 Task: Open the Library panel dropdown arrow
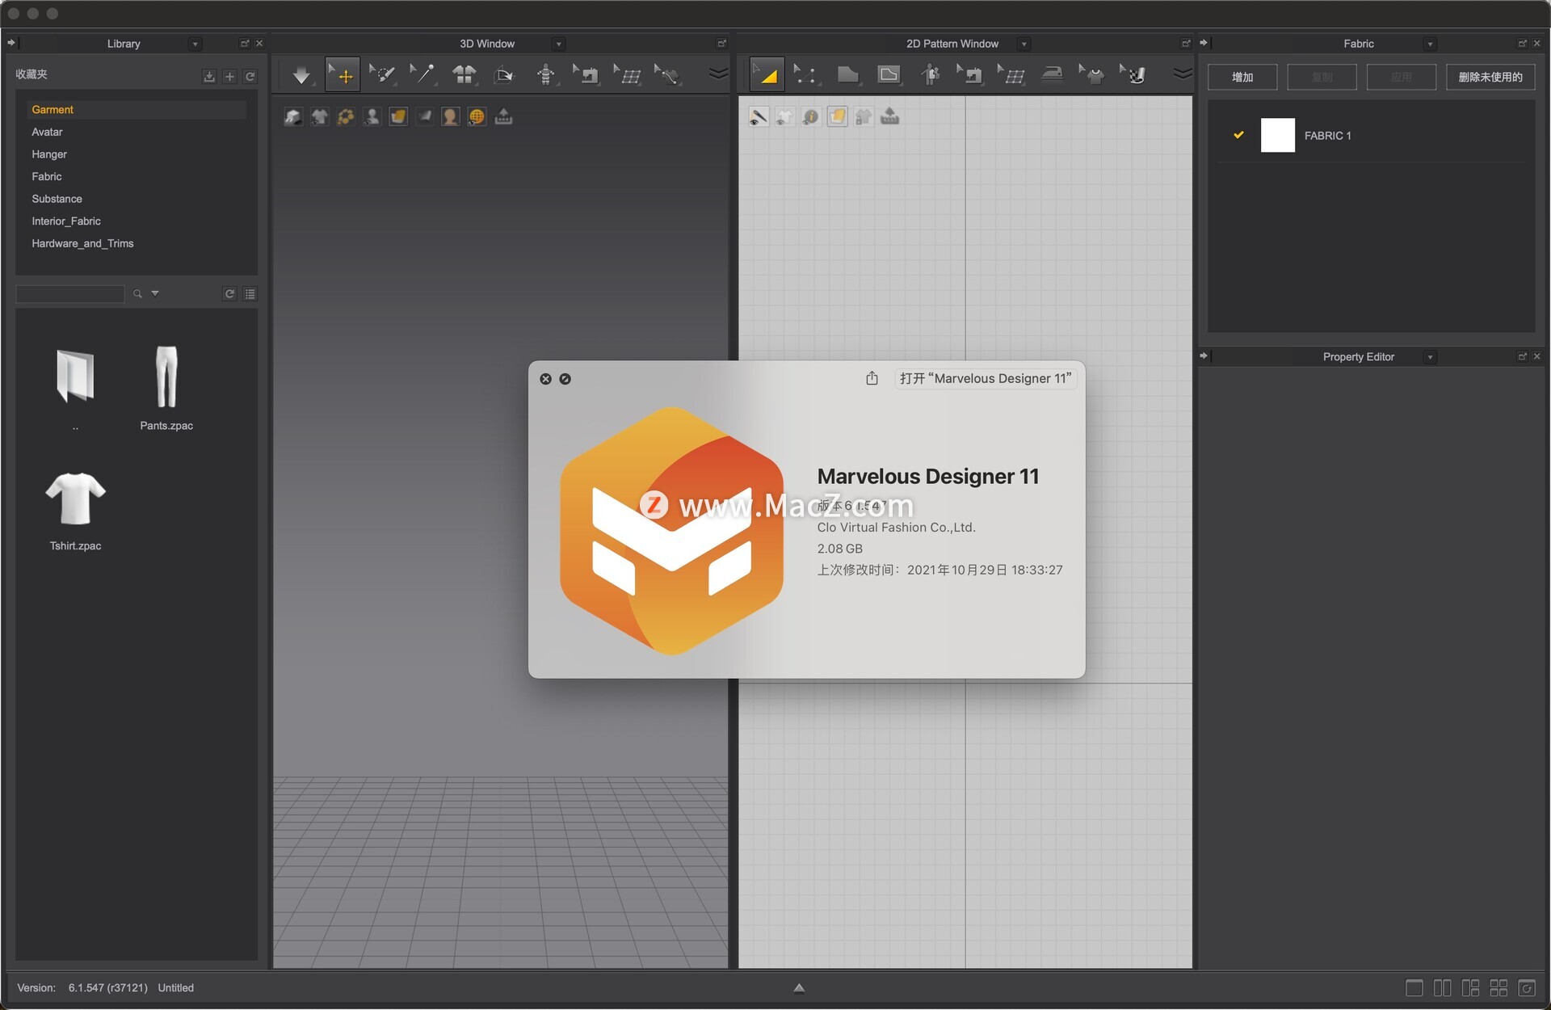pos(195,44)
